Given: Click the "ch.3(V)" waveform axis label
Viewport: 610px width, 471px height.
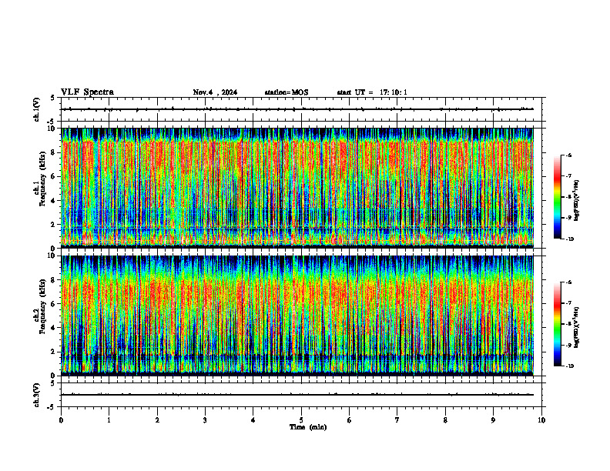Looking at the screenshot, I should click(x=36, y=395).
